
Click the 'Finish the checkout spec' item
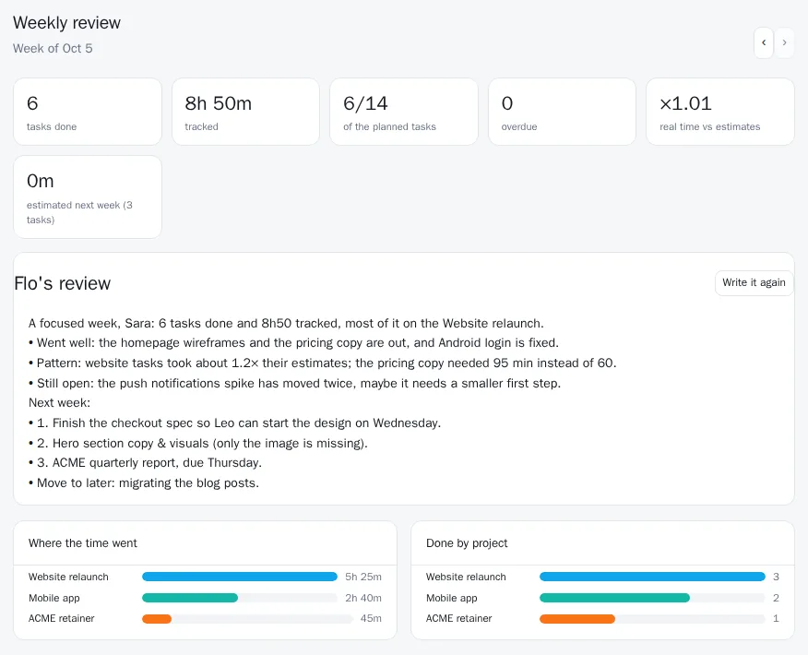pos(235,423)
